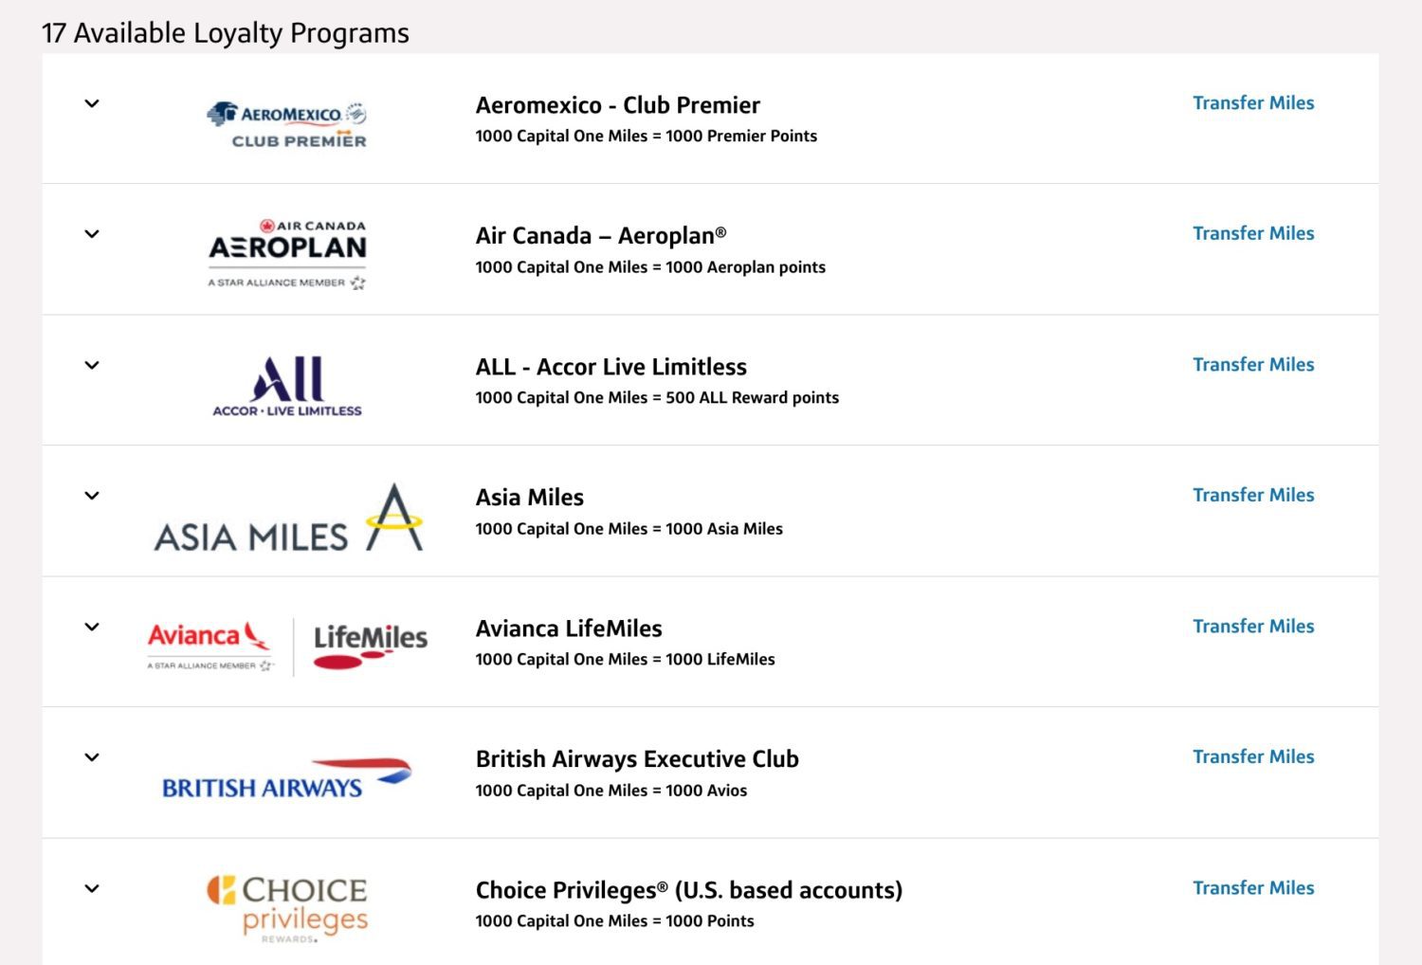Expand the Aeromexico Club Premier row
Screen dimensions: 1422x965
click(x=91, y=103)
